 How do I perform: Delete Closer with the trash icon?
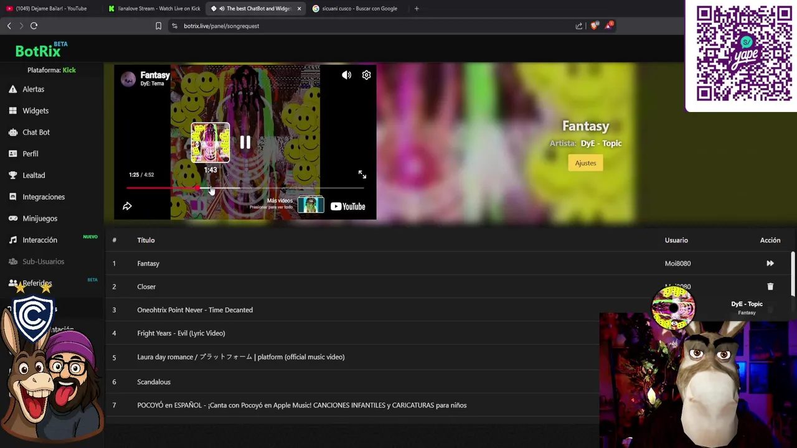coord(770,286)
